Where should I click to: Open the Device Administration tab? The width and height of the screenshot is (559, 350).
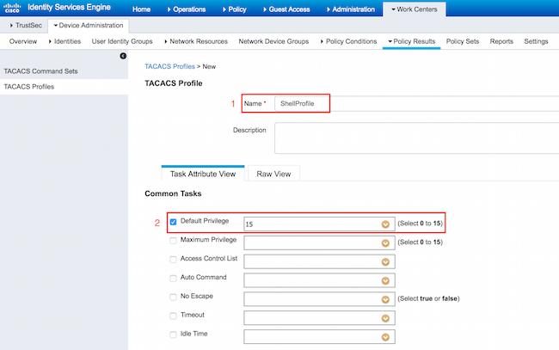89,25
